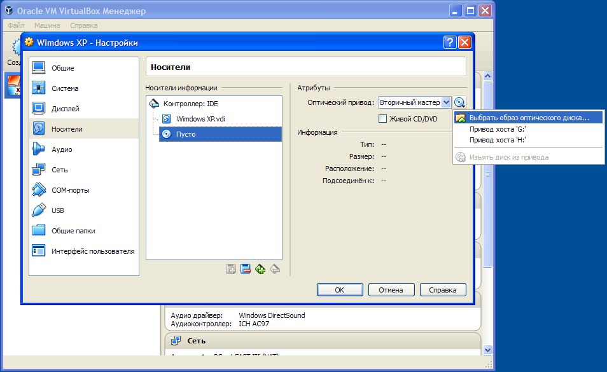This screenshot has width=607, height=372.
Task: Select Привод хоста 'G:' menu entry
Action: point(528,129)
